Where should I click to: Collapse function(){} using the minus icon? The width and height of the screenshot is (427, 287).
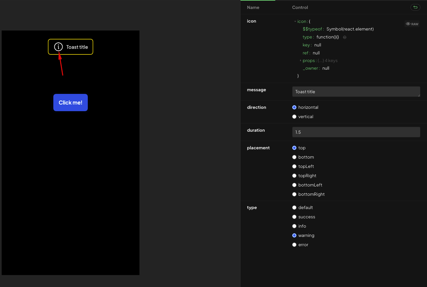click(x=344, y=37)
